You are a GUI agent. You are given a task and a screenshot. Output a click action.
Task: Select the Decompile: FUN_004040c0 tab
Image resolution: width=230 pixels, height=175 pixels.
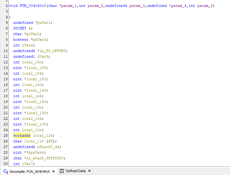tap(29, 171)
